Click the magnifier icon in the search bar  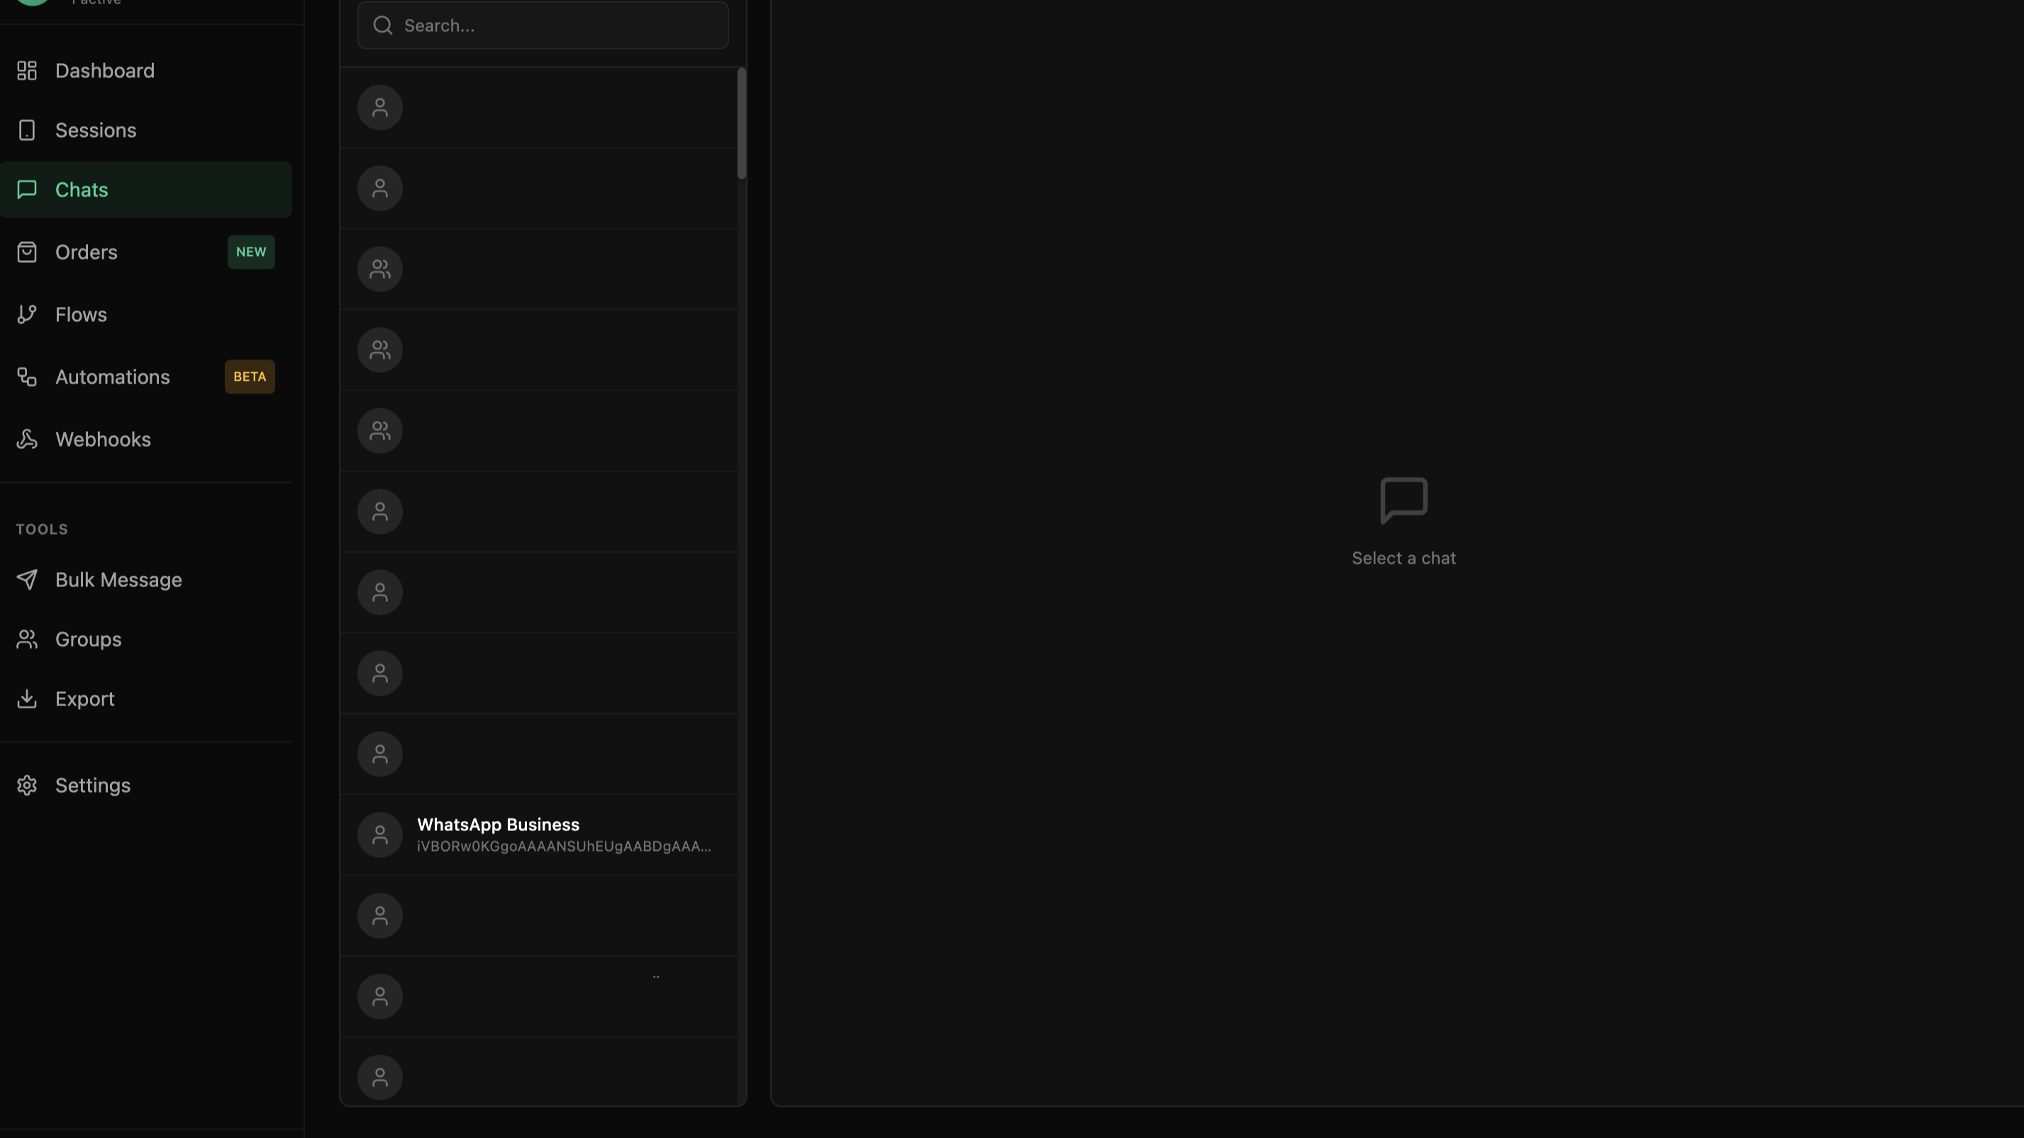383,25
